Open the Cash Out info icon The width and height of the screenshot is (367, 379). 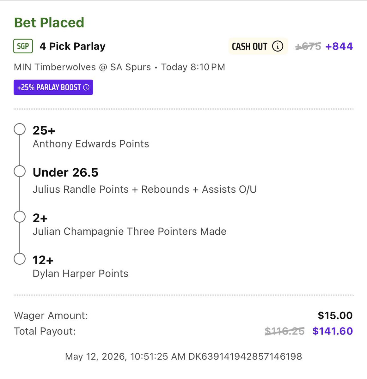pyautogui.click(x=278, y=46)
